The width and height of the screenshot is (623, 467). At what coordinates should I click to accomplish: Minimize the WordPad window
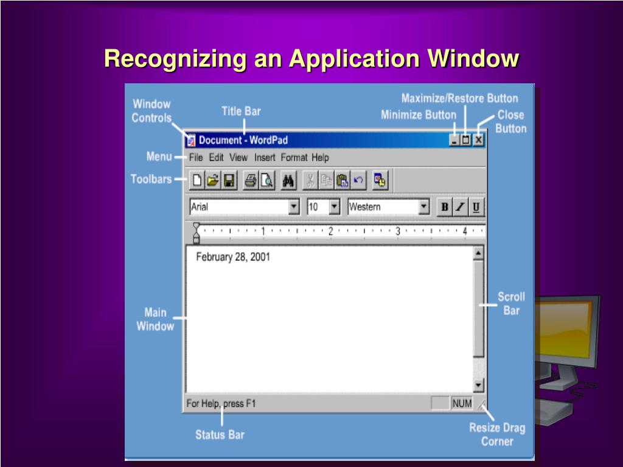(454, 140)
